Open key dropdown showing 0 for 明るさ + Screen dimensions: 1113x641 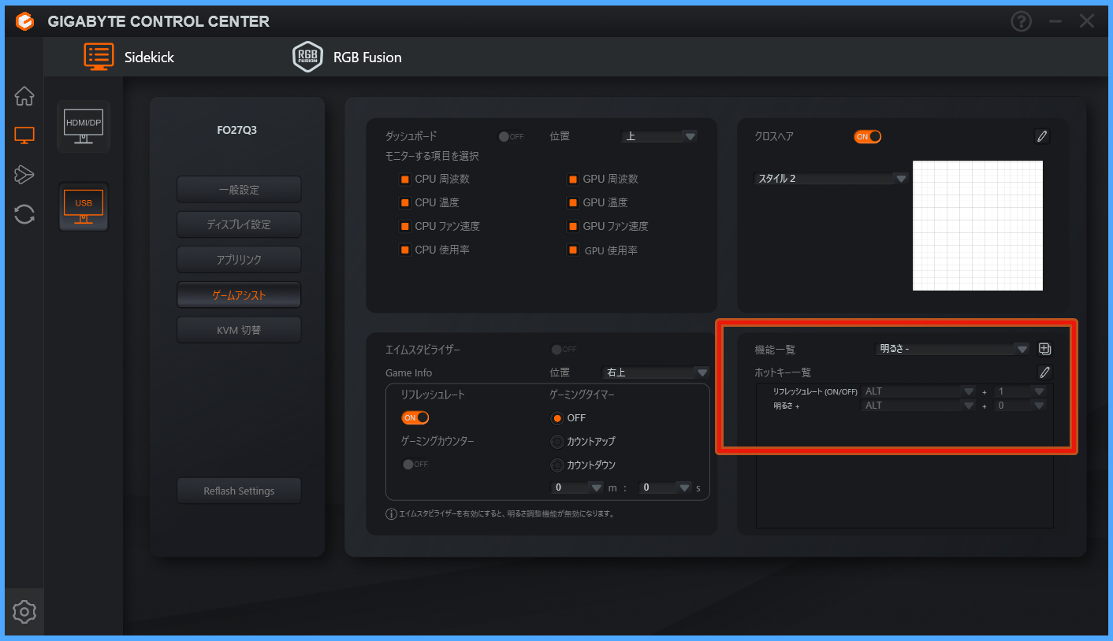tap(1020, 406)
